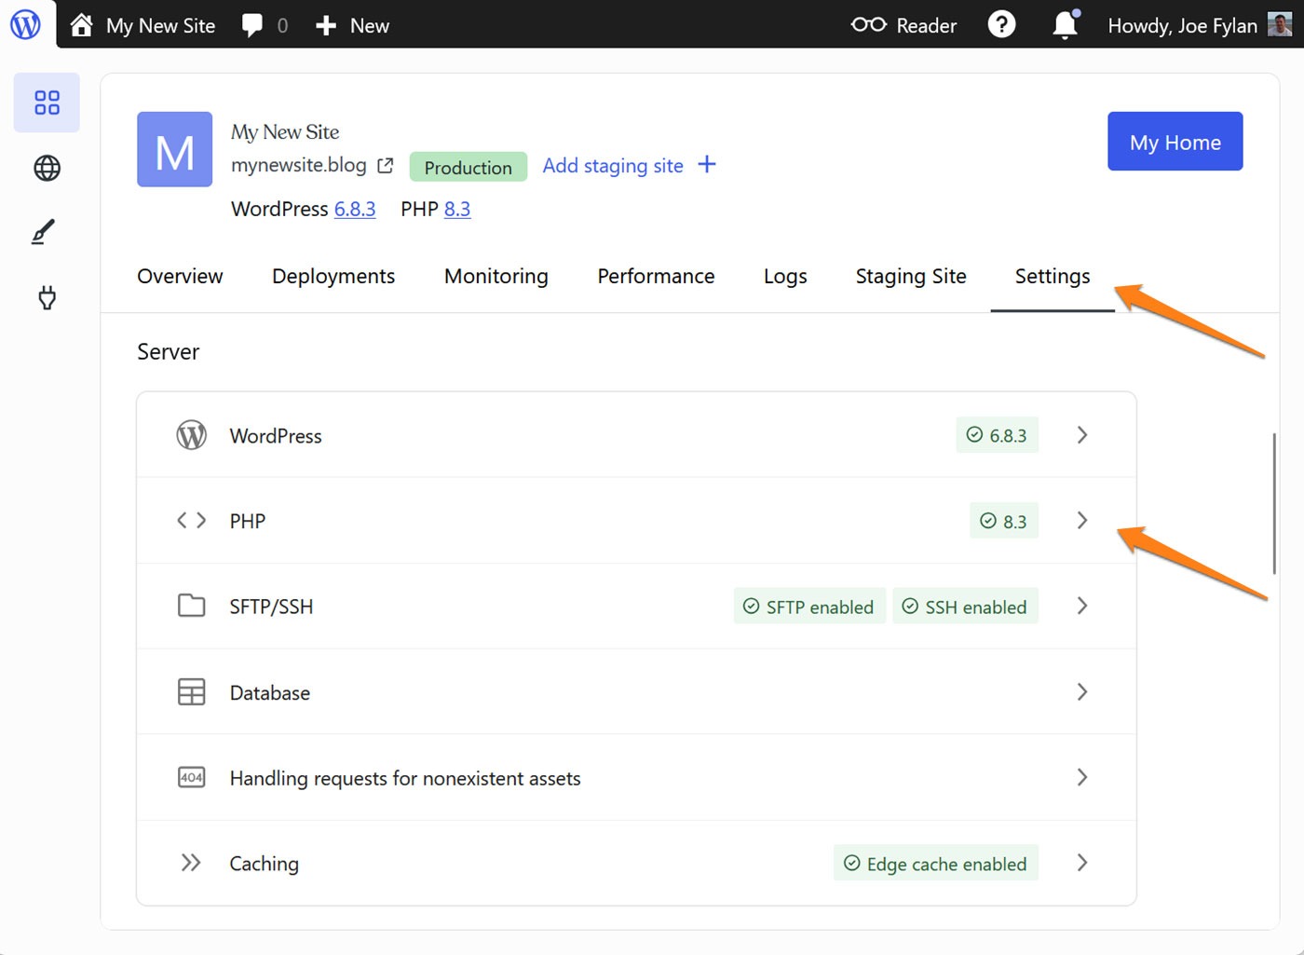Select the sites grid icon in the sidebar
Viewport: 1304px width, 955px height.
pyautogui.click(x=47, y=102)
